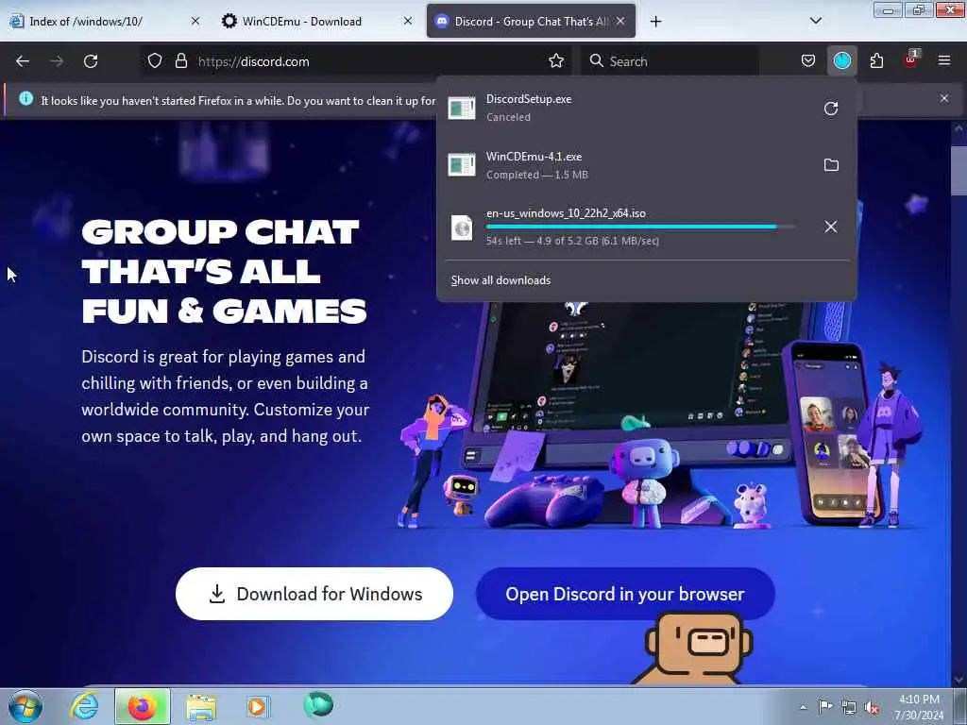Launch Internet Explorer from the taskbar
The image size is (967, 725).
click(x=84, y=706)
